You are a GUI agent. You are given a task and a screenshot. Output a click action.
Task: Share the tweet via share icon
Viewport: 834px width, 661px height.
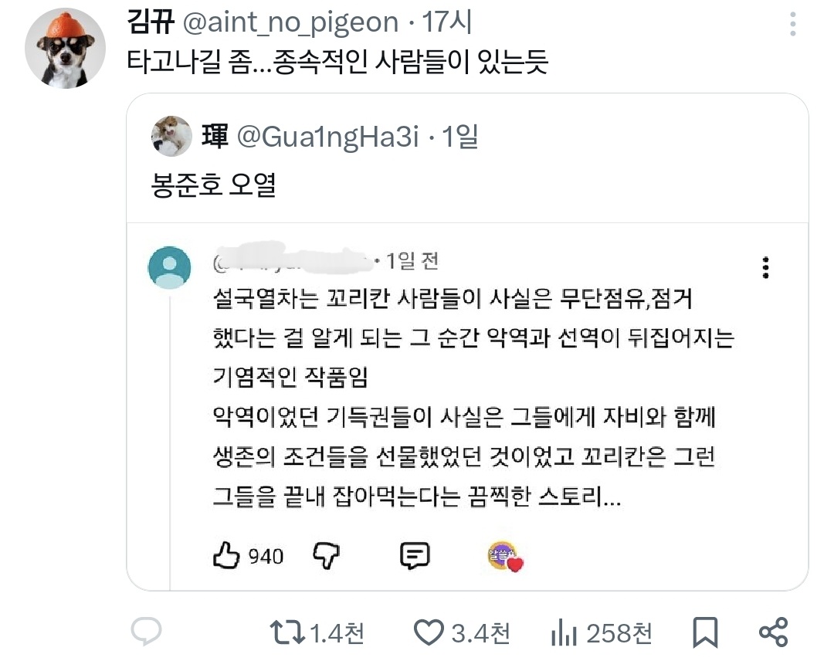click(773, 632)
